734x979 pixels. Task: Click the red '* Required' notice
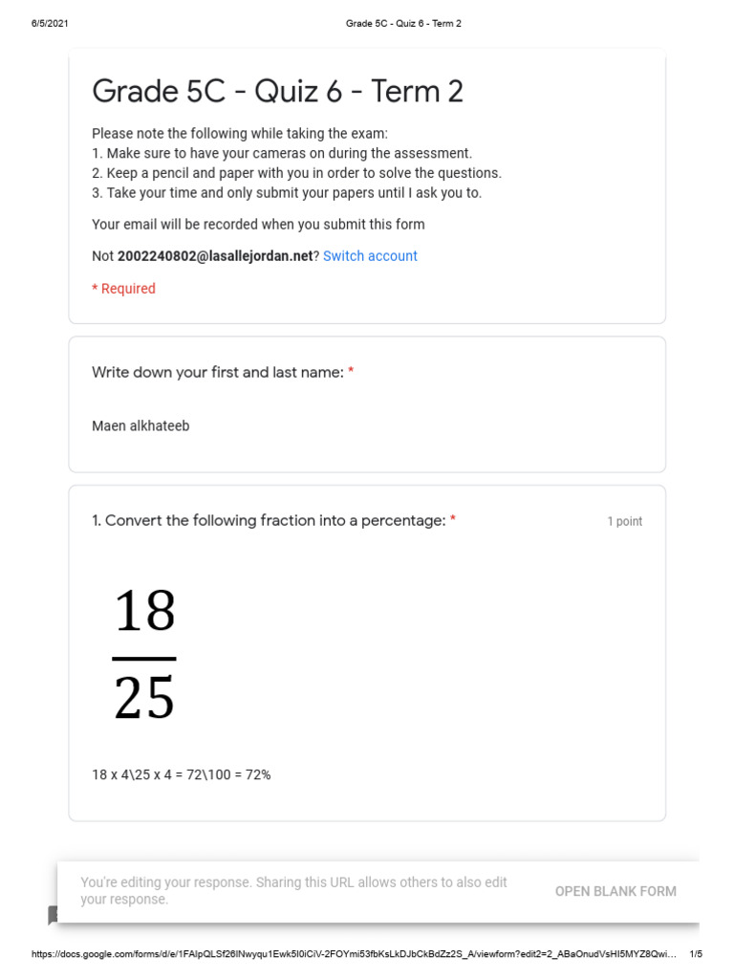[123, 289]
